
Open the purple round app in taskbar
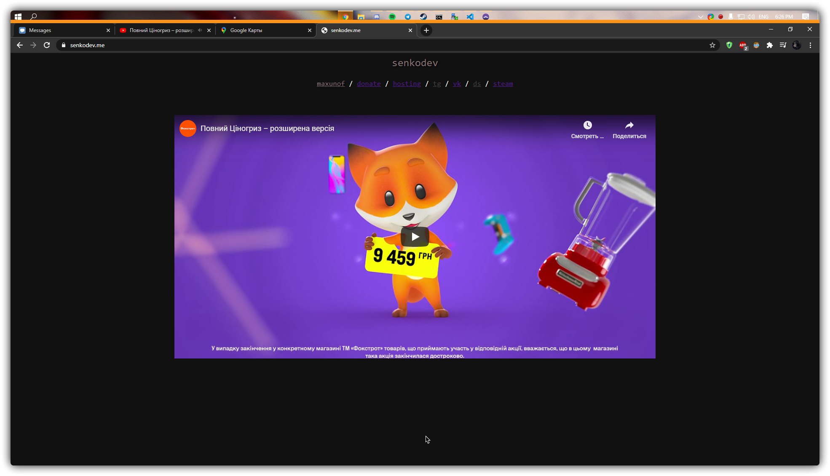486,16
